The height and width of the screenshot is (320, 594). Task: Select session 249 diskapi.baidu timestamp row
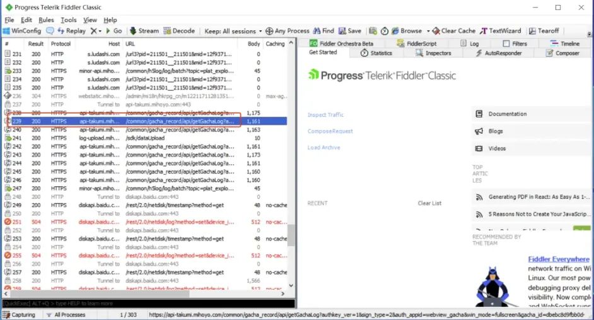145,205
